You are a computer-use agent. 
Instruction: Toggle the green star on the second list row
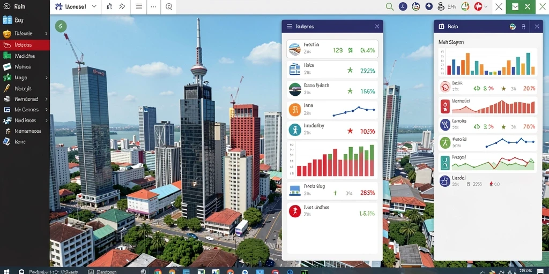tap(350, 71)
